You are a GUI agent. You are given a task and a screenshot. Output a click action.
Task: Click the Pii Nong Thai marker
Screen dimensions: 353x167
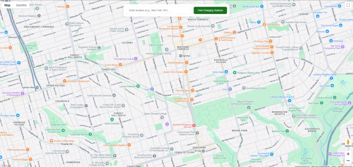click(x=271, y=41)
